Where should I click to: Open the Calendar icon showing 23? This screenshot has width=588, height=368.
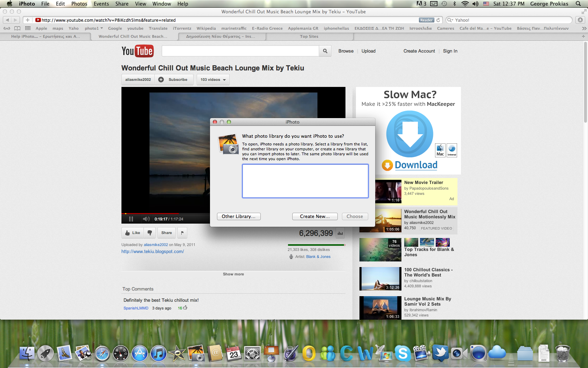tap(233, 353)
